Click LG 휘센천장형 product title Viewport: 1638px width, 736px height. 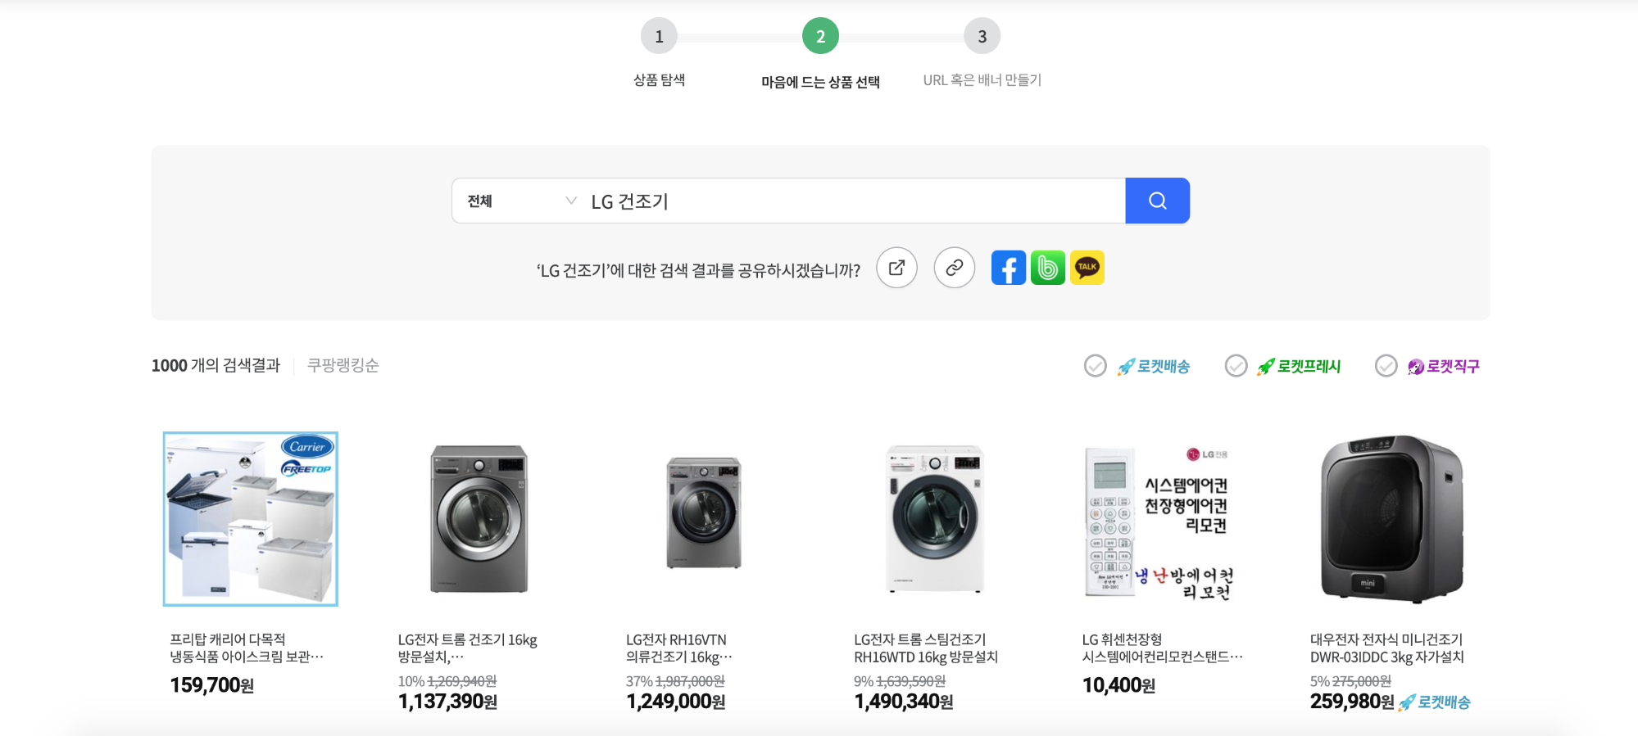pos(1163,648)
